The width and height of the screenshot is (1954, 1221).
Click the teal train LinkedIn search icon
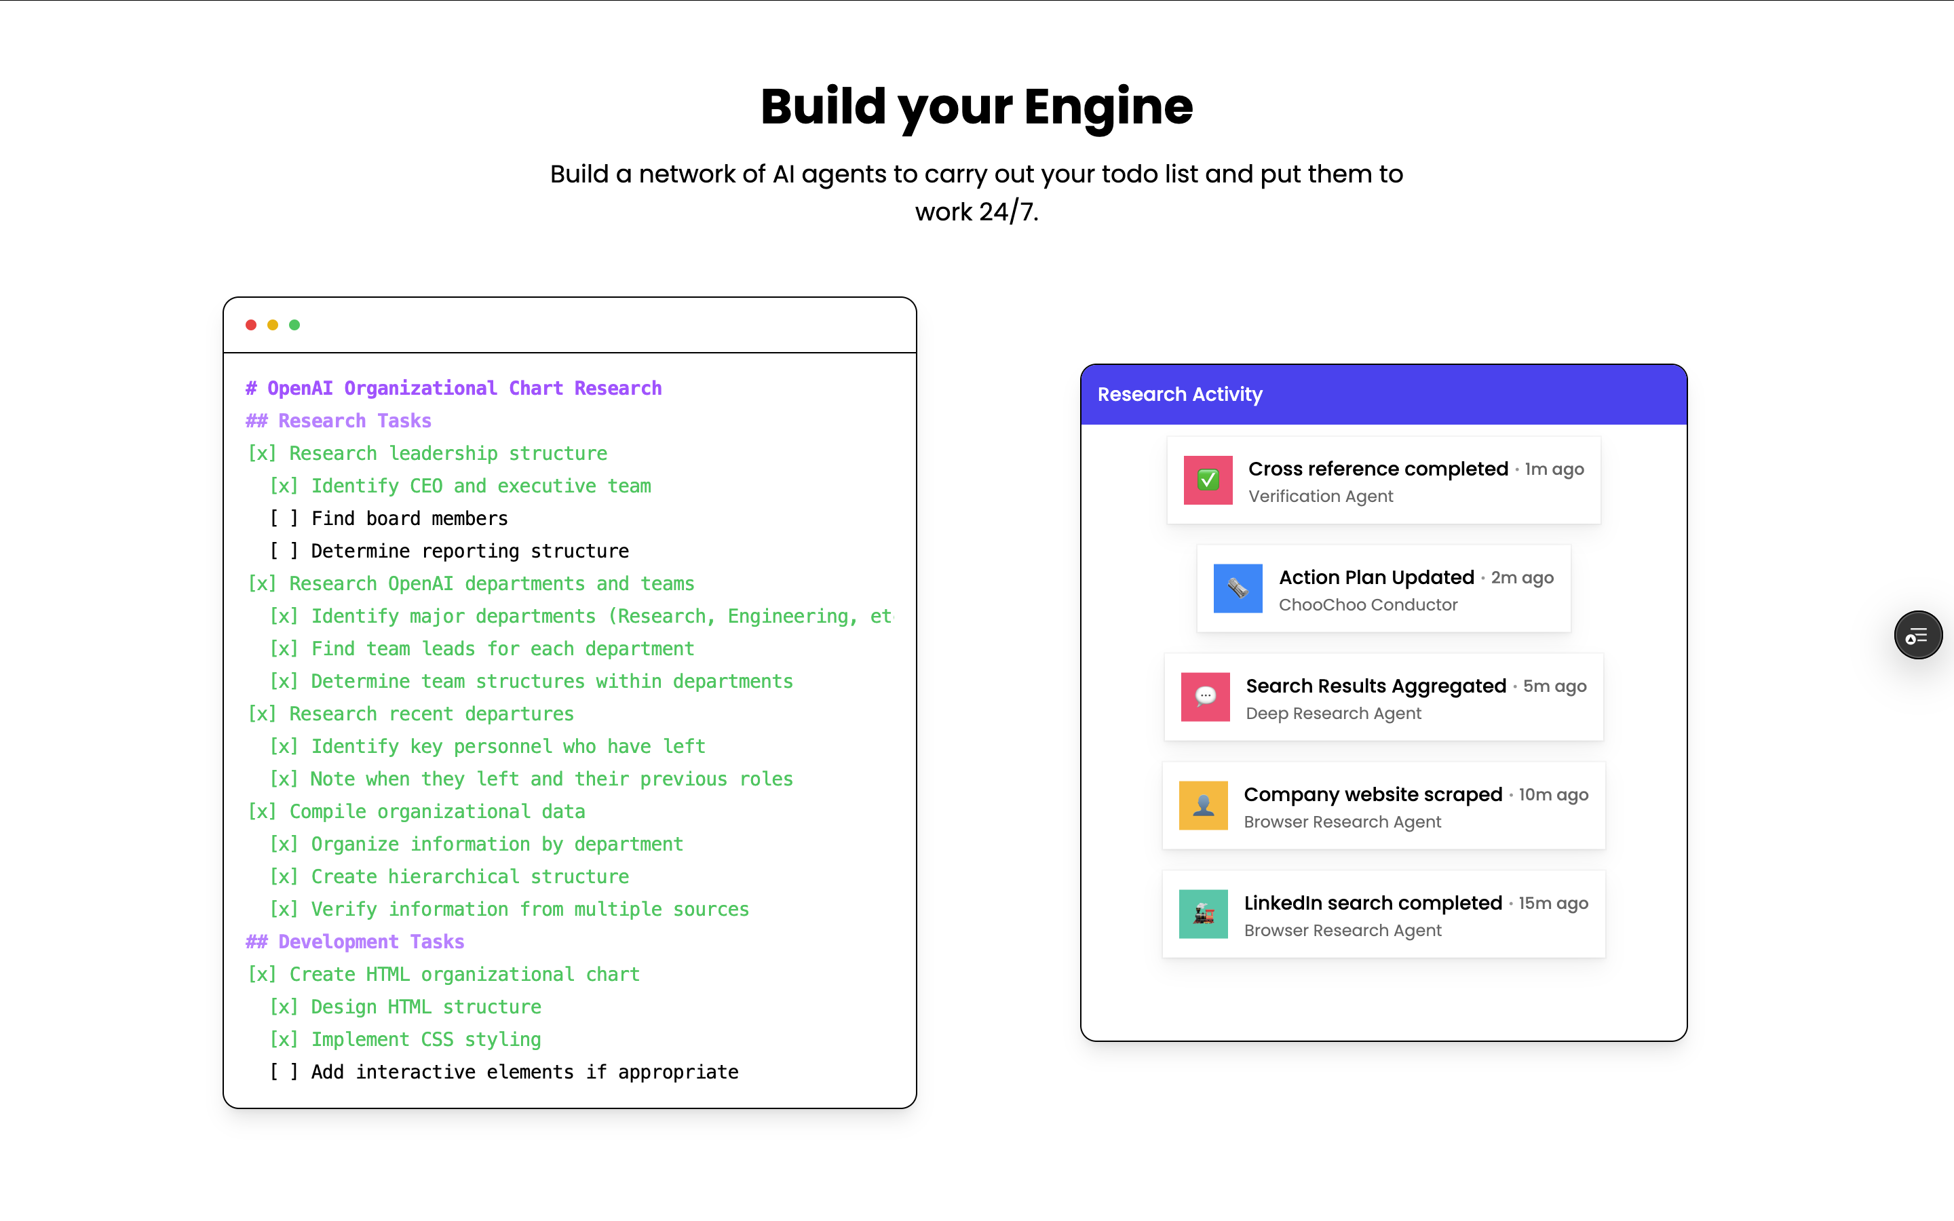point(1203,914)
